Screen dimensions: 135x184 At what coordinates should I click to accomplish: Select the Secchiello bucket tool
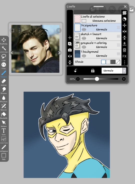pyautogui.click(x=4, y=115)
